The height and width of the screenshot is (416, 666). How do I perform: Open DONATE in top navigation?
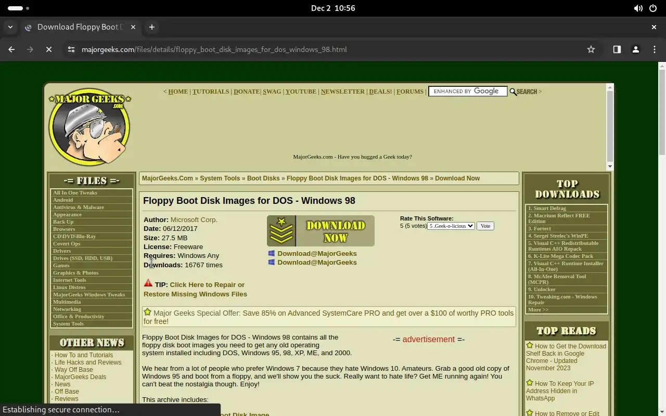click(x=247, y=92)
